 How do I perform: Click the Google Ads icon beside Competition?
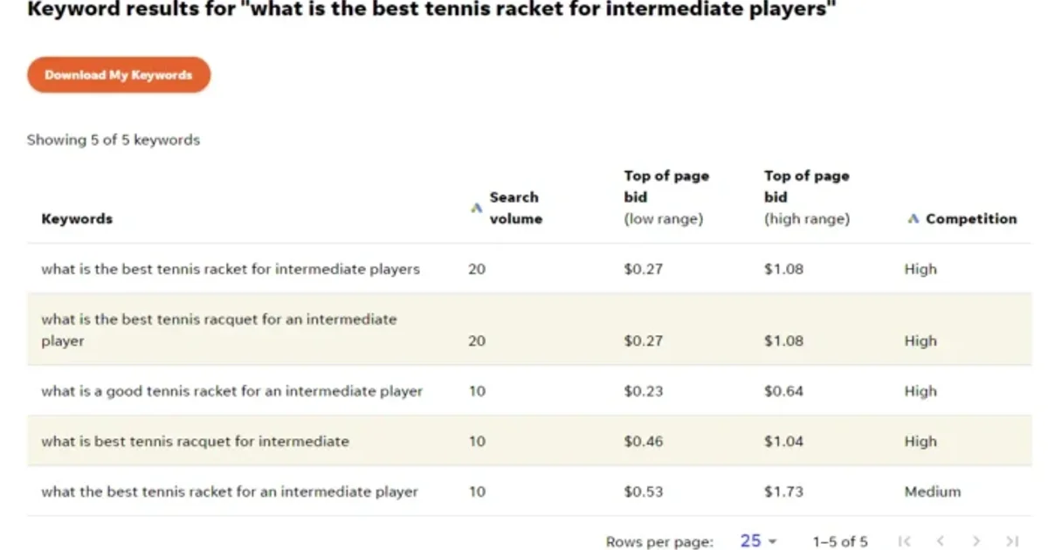click(913, 219)
